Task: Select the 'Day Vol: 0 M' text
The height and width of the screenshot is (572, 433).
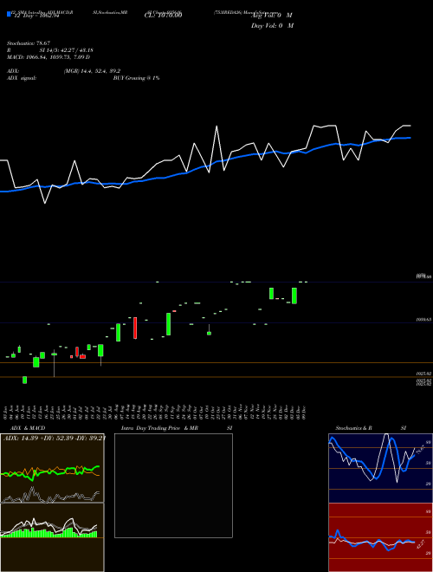Action: tap(272, 25)
